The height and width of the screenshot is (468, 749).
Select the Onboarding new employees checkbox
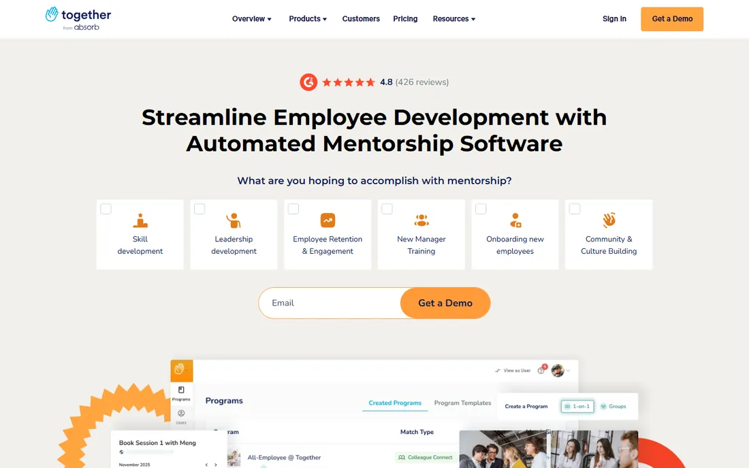coord(481,209)
